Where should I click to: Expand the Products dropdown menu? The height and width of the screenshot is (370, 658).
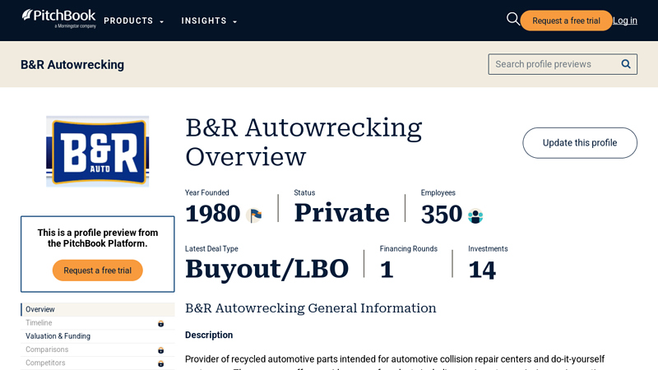pos(134,21)
